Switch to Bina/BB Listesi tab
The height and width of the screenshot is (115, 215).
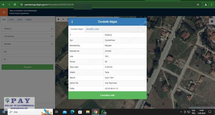click(x=93, y=29)
